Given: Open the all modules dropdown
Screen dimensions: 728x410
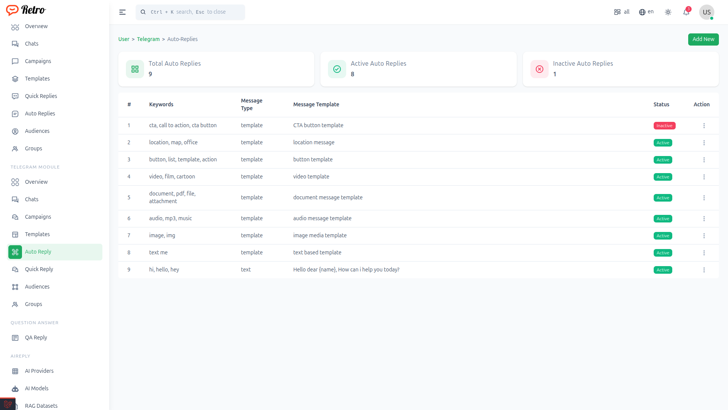Looking at the screenshot, I should click(x=622, y=12).
